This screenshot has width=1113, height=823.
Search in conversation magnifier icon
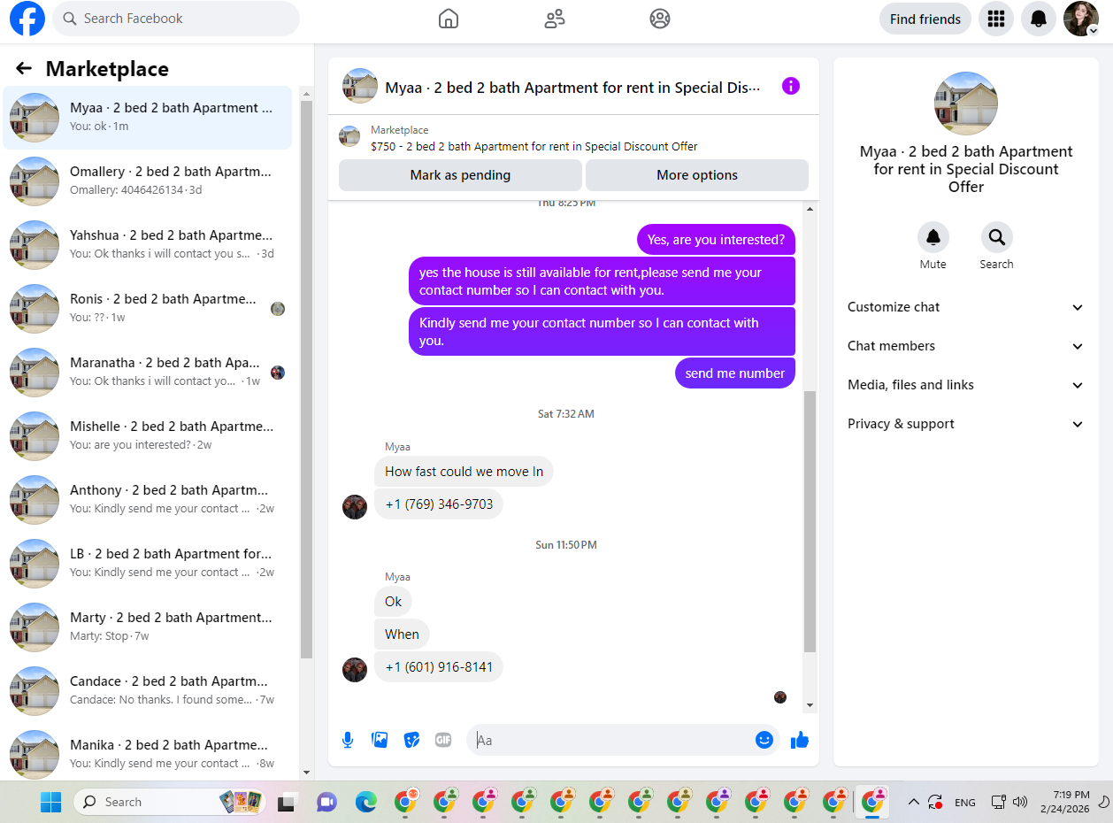pos(997,237)
